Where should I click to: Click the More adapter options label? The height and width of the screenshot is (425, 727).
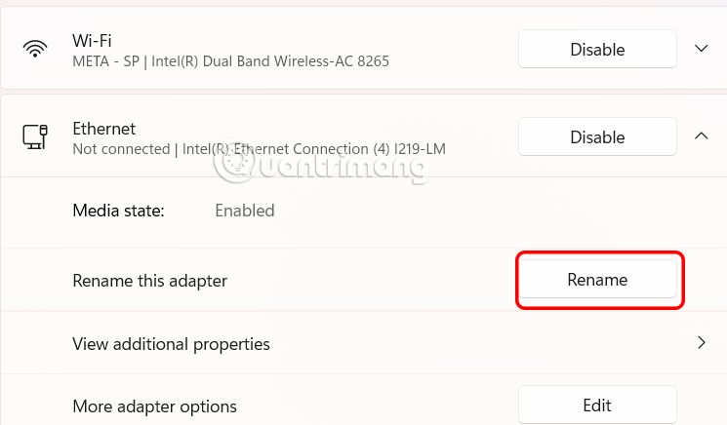click(154, 406)
